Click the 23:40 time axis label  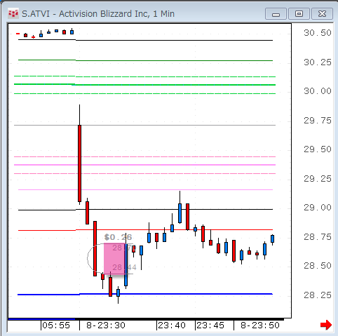click(172, 325)
